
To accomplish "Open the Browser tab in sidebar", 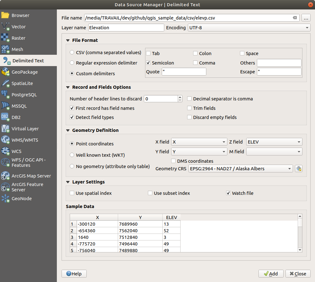I will (x=20, y=15).
